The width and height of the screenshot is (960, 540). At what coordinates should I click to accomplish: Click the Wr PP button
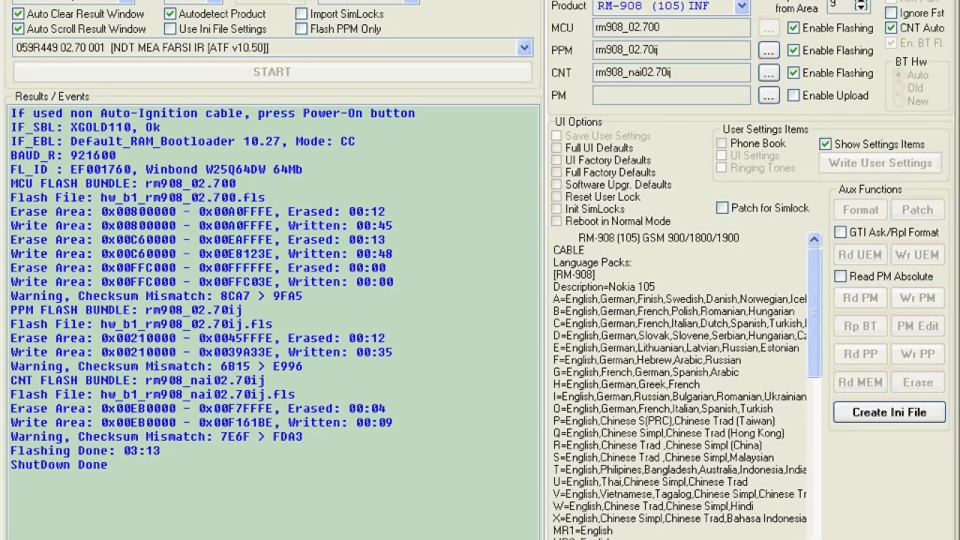(x=917, y=354)
